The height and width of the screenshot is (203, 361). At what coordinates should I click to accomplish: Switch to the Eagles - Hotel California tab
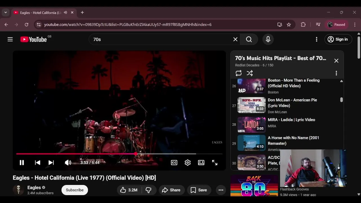[x=40, y=13]
